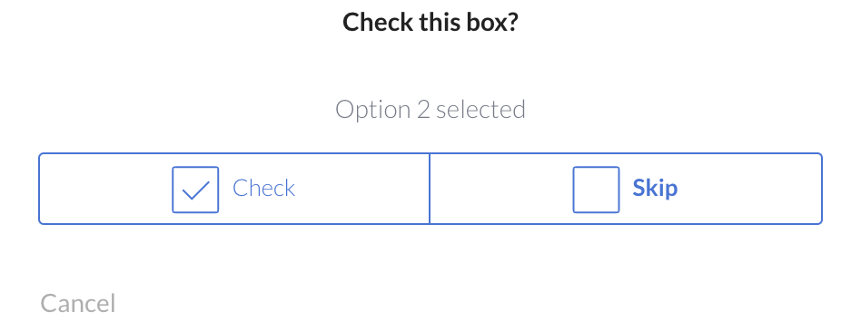Tick the empty checkbox next to Skip
Viewport: 861px width, 332px height.
click(596, 190)
